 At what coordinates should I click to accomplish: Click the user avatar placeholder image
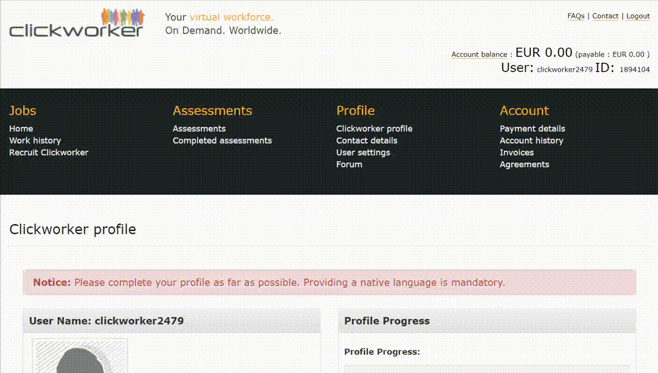[x=80, y=355]
